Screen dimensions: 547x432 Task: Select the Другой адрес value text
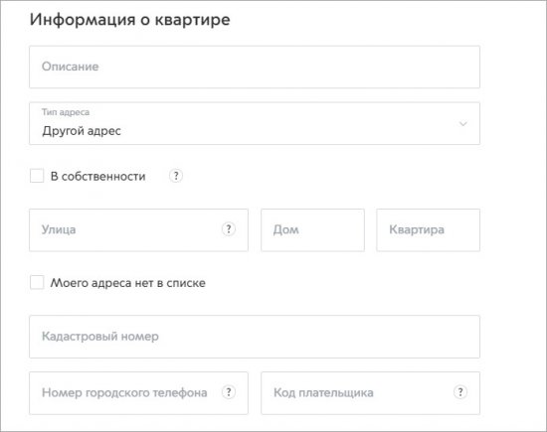point(82,131)
